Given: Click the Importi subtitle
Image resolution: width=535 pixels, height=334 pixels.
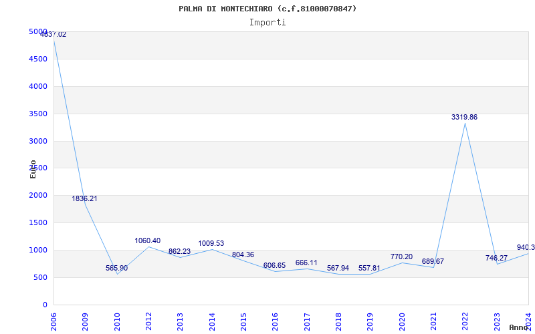Looking at the screenshot, I should (267, 23).
